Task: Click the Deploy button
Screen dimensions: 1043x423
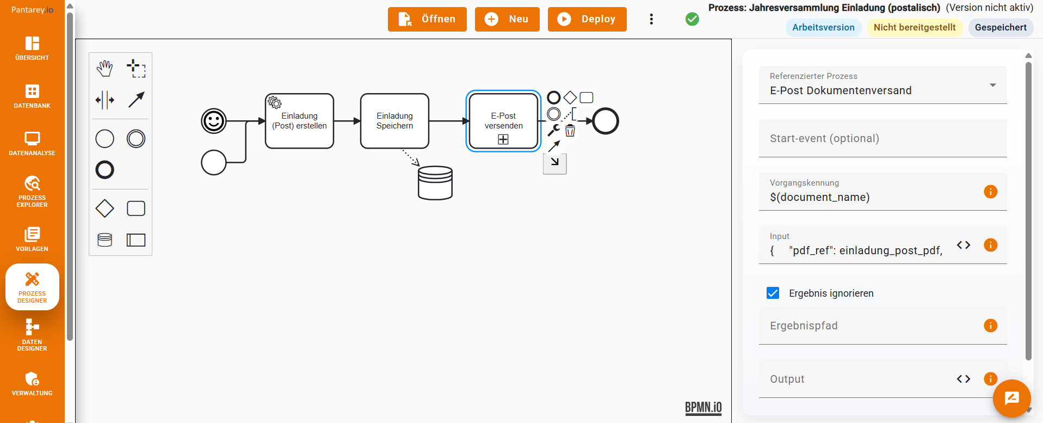Action: click(x=587, y=20)
